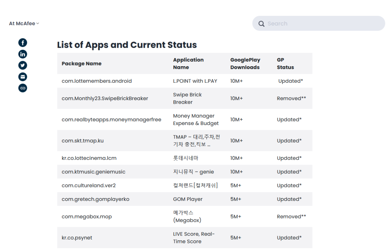Focus the Search input field
Image resolution: width=388 pixels, height=250 pixels.
click(x=323, y=24)
